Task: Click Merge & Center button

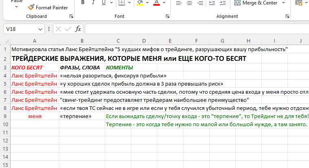Action: tap(256, 3)
